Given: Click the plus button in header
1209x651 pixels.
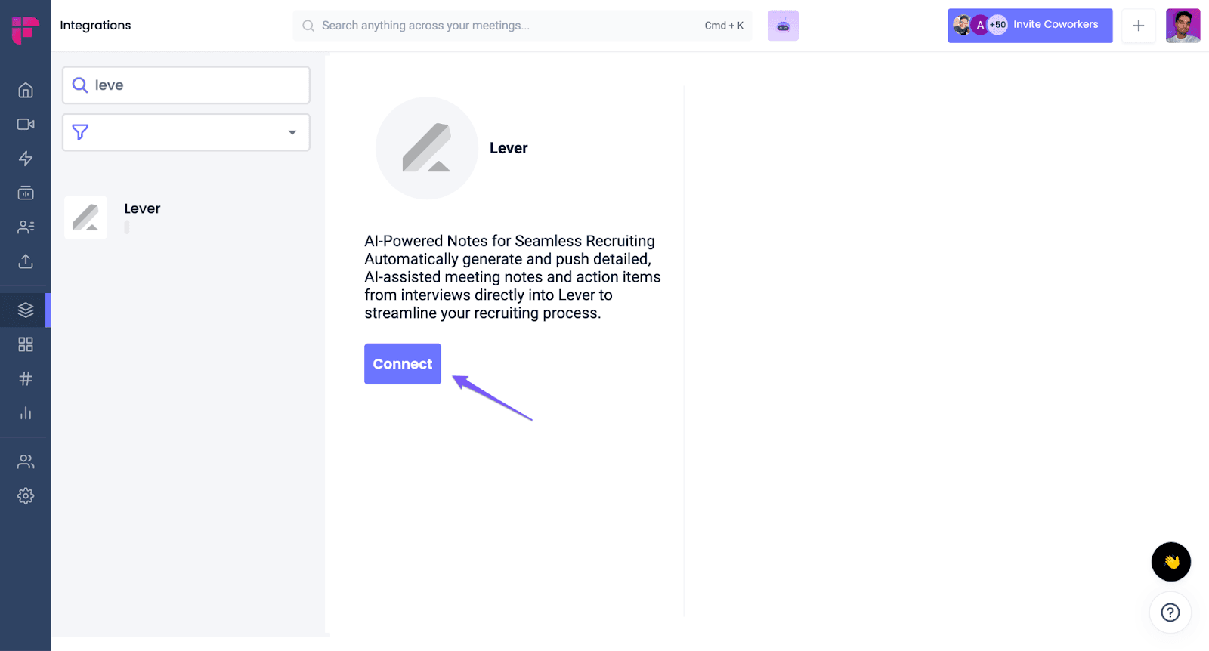Looking at the screenshot, I should 1139,26.
